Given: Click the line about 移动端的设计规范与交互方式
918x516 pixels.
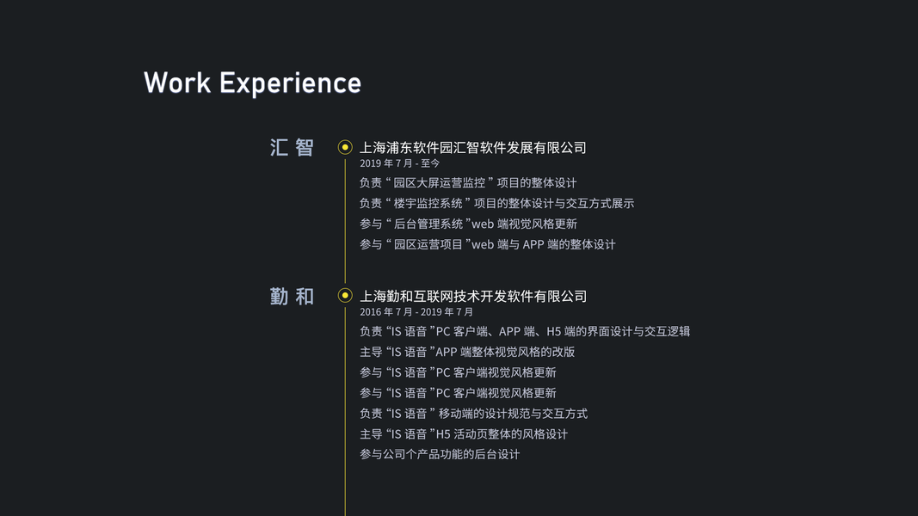Looking at the screenshot, I should pos(473,414).
